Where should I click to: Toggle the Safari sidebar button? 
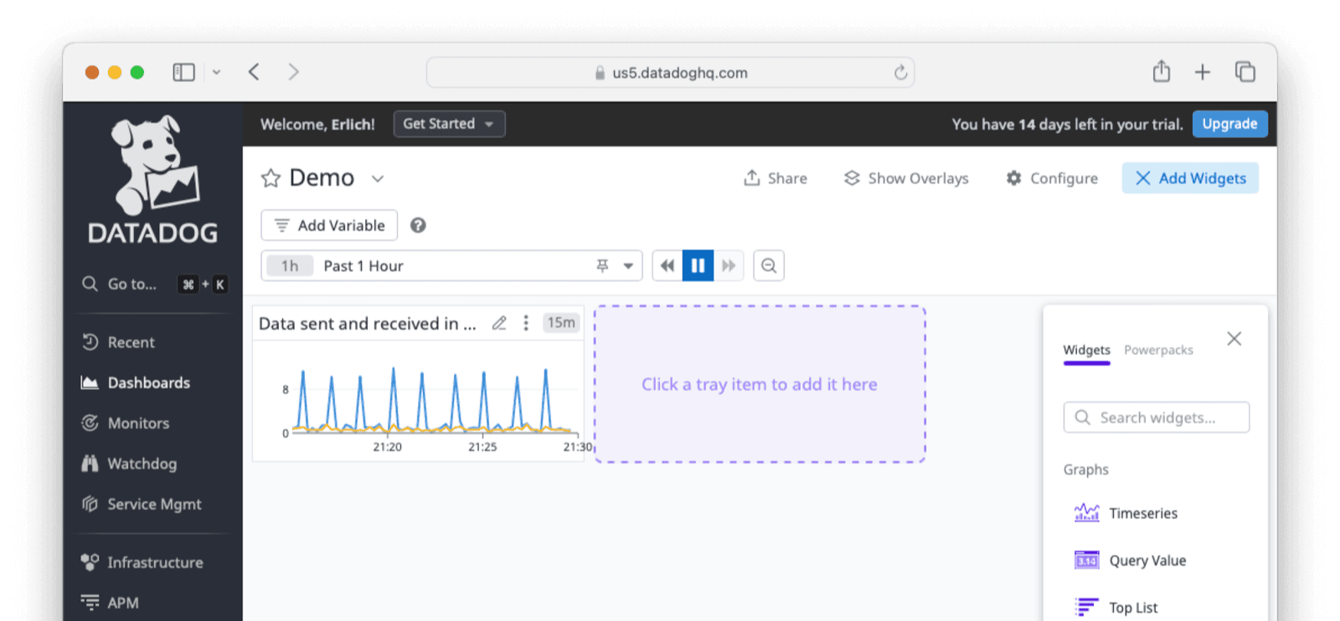[184, 73]
